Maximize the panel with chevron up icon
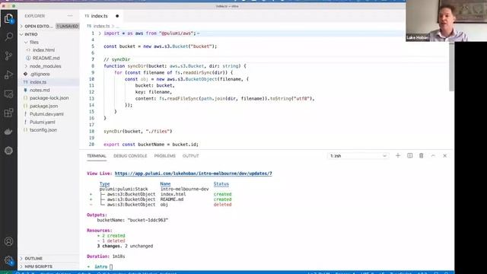Viewport: 487px width, 274px height. pos(433,155)
